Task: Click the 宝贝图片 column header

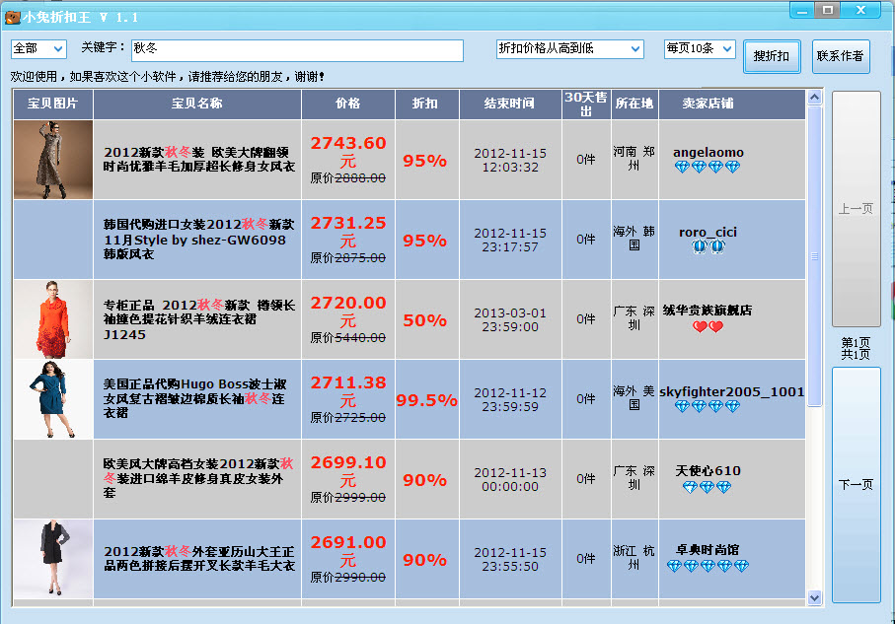Action: (53, 104)
